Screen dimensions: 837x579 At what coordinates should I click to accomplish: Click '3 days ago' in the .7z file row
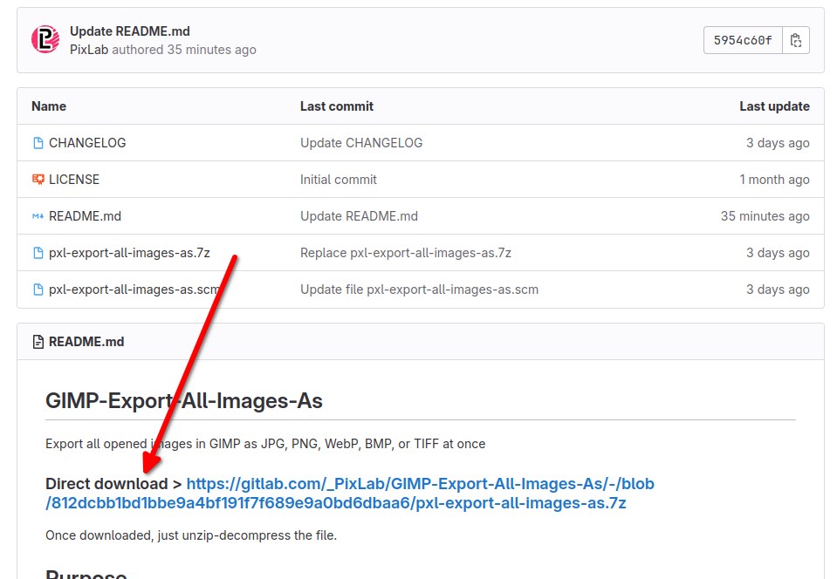[778, 253]
